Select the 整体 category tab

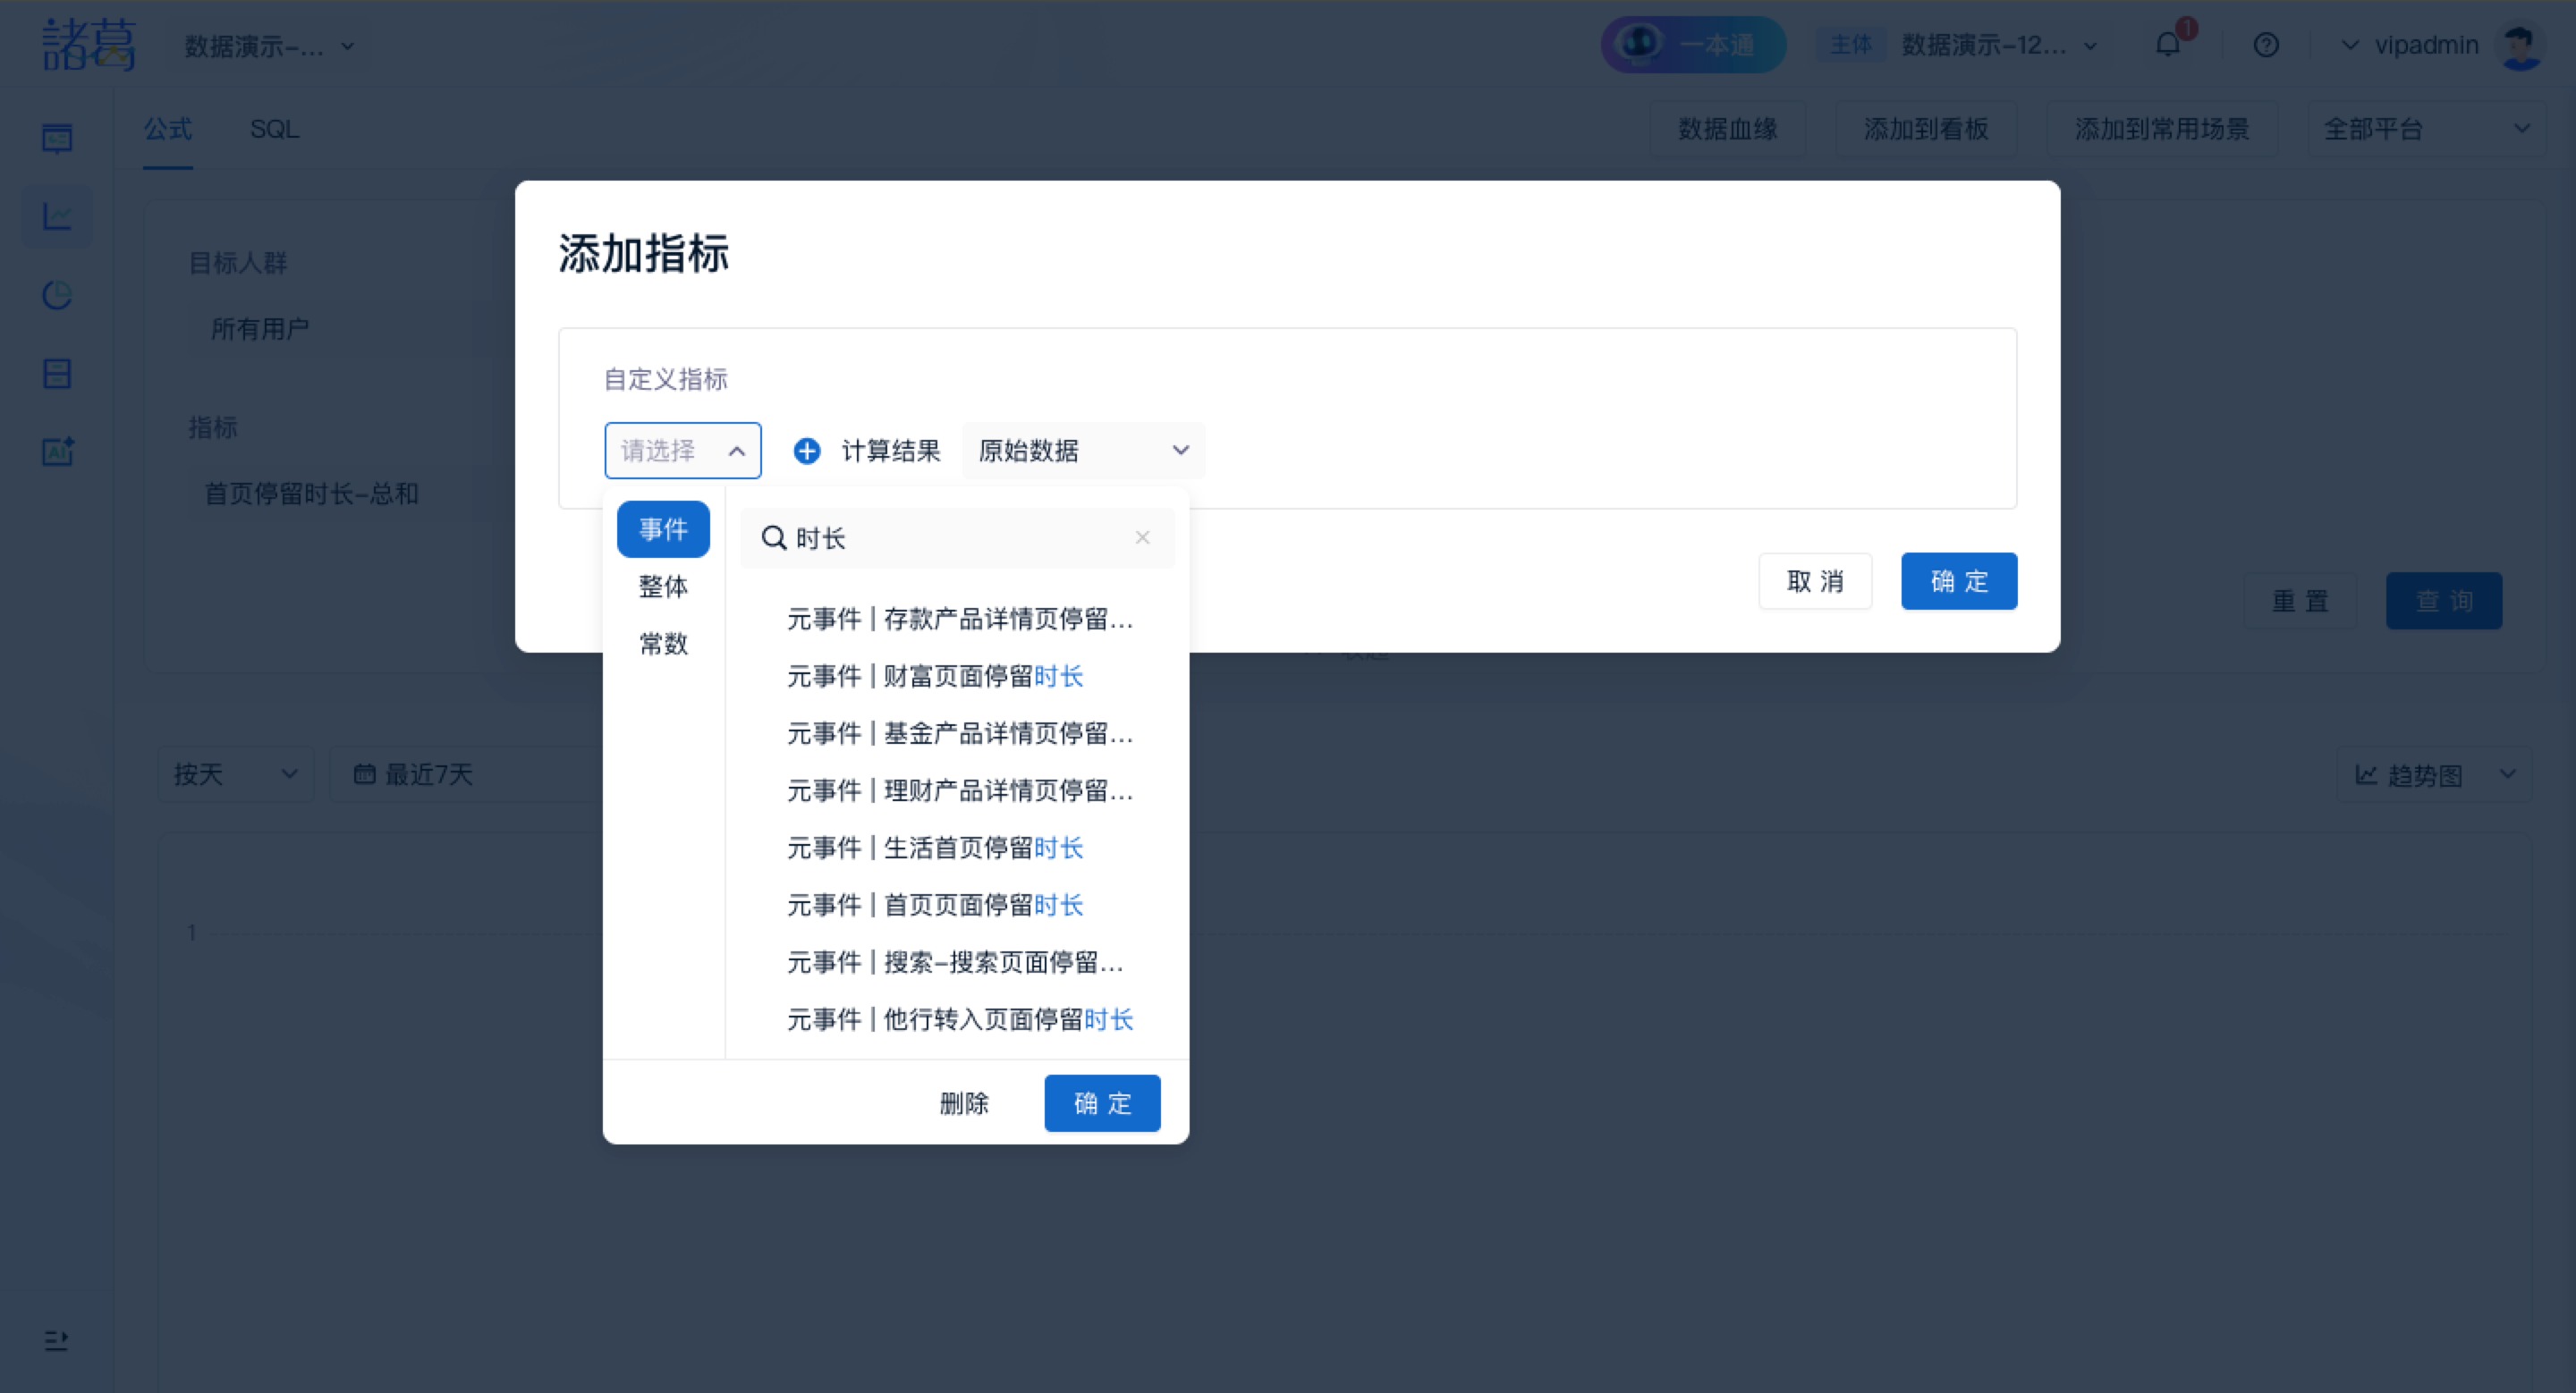(x=663, y=587)
